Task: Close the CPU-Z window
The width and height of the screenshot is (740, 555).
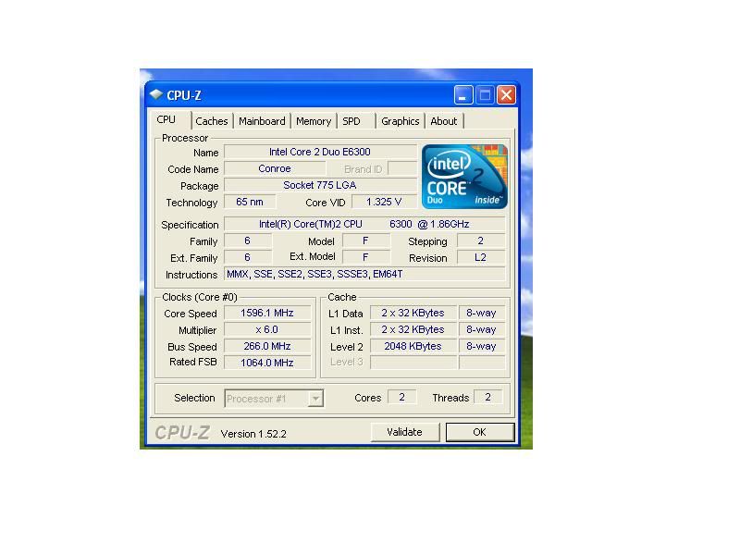Action: point(506,95)
